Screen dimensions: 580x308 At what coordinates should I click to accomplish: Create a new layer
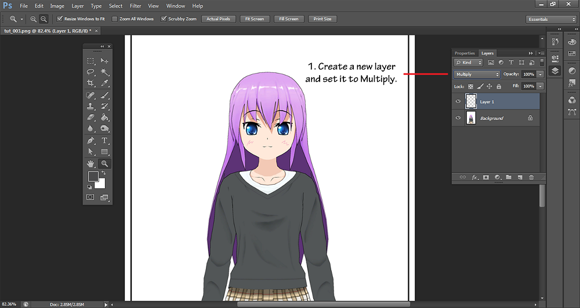pyautogui.click(x=520, y=177)
